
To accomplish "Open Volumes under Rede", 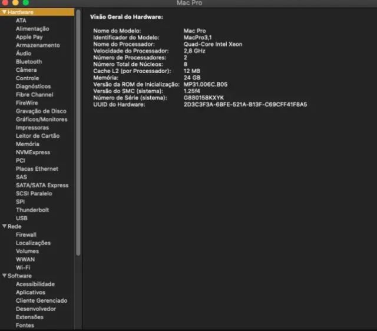I will [27, 251].
